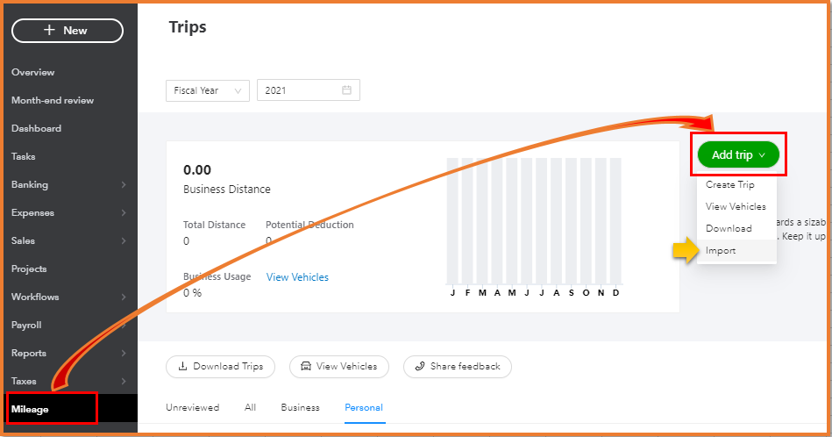Click the download icon on Download Trips
Screen dimensions: 832x437
tap(182, 366)
